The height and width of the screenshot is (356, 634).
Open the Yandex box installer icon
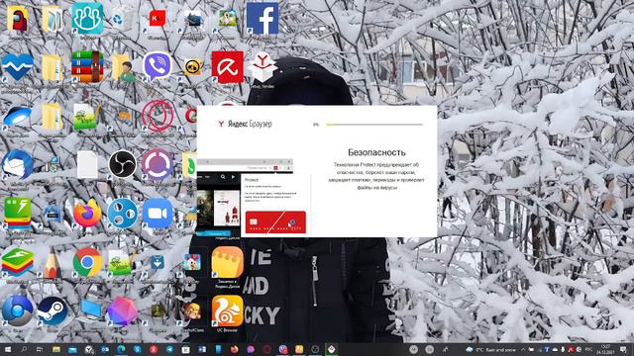pyautogui.click(x=263, y=67)
